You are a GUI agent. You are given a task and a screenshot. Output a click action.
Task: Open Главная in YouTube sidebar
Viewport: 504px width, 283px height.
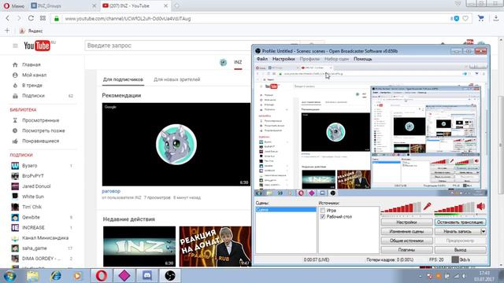pyautogui.click(x=31, y=64)
